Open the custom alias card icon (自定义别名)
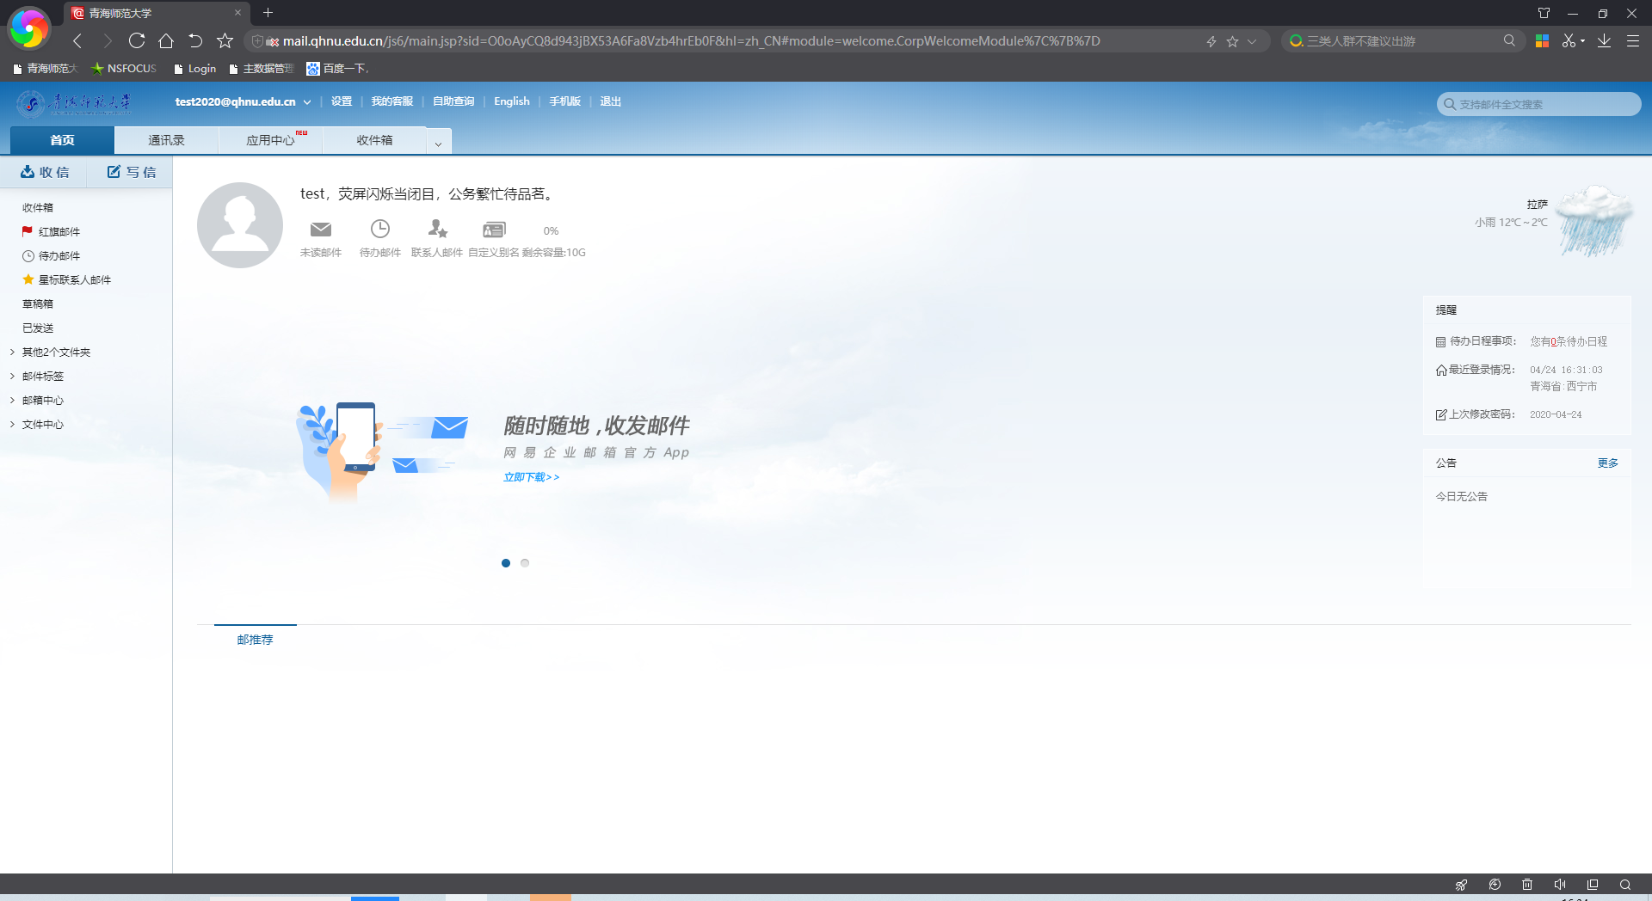The height and width of the screenshot is (901, 1652). 494,230
